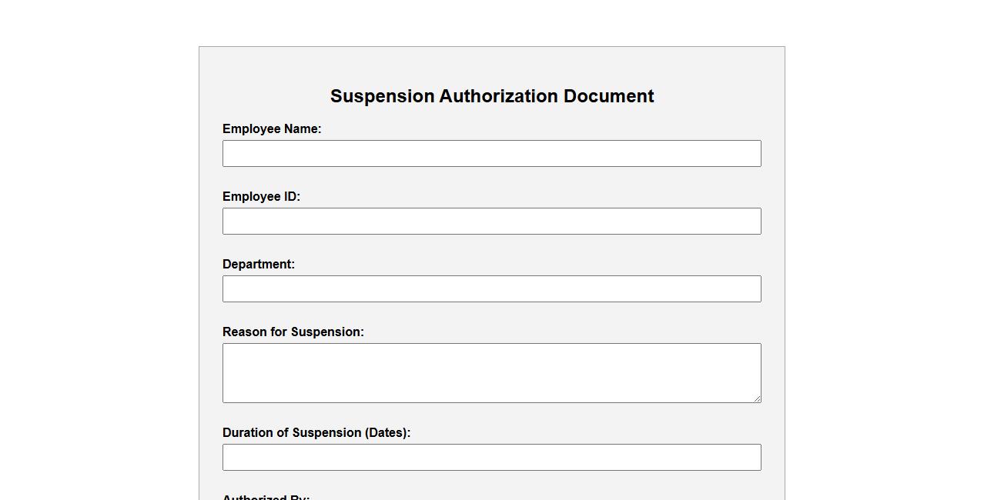Click blank white page area right of form

click(x=884, y=269)
